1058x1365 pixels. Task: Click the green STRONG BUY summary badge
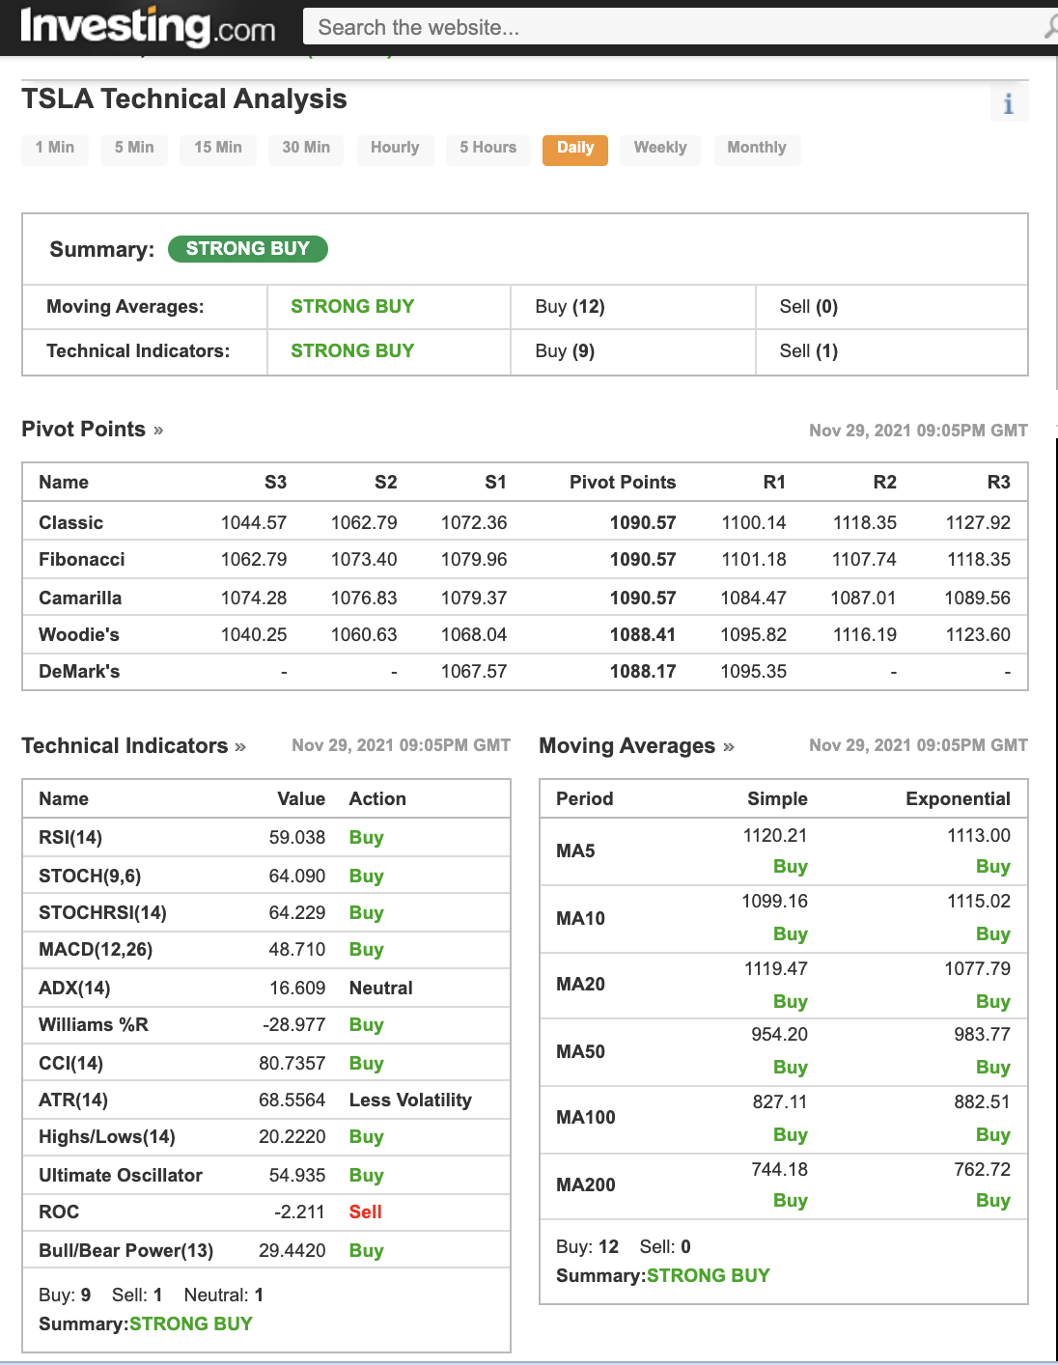[x=248, y=249]
